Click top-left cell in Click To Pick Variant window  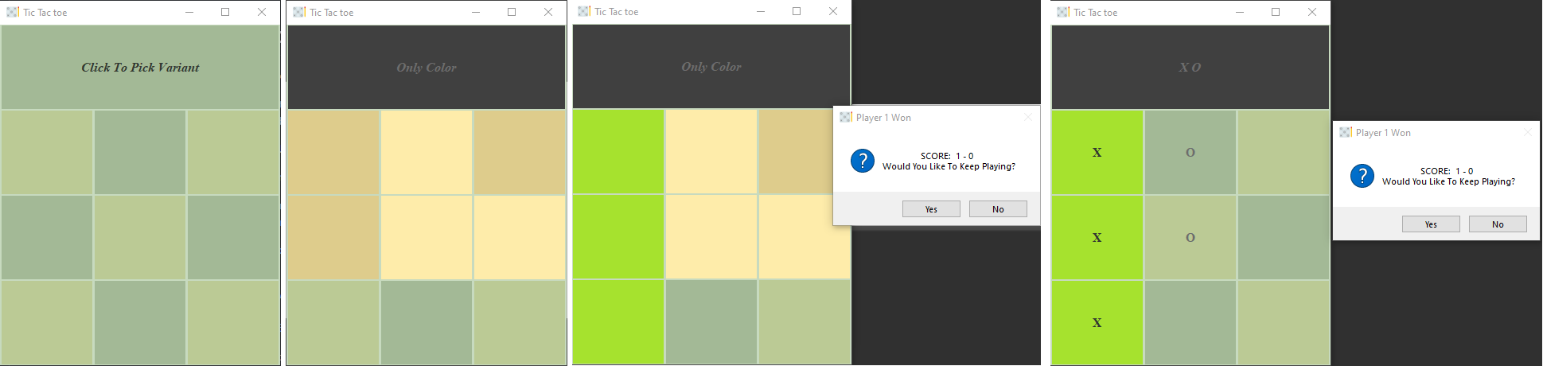tap(47, 152)
